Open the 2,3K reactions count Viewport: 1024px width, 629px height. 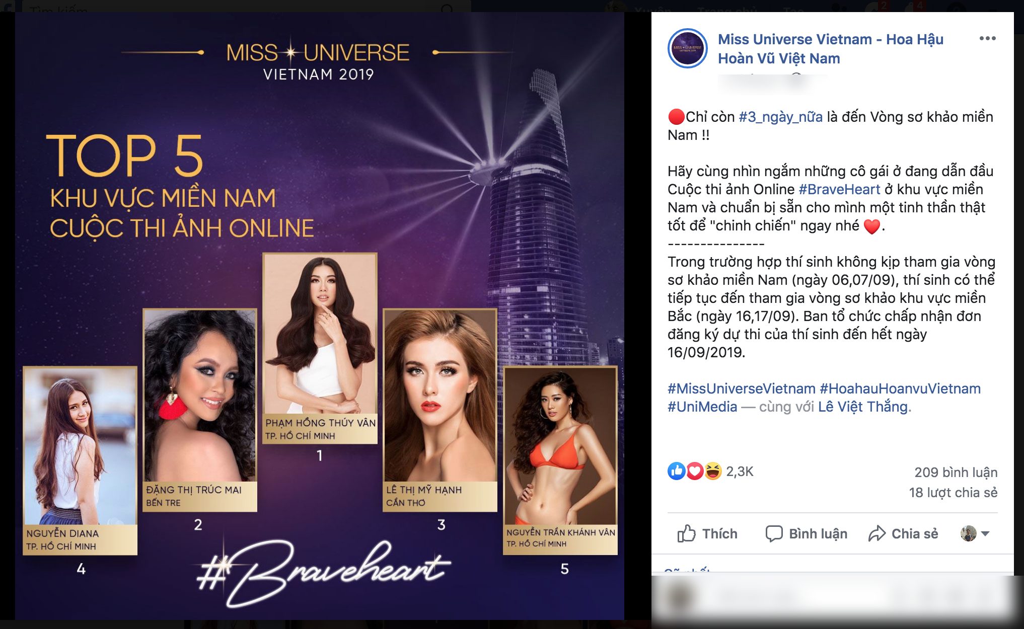pyautogui.click(x=740, y=471)
